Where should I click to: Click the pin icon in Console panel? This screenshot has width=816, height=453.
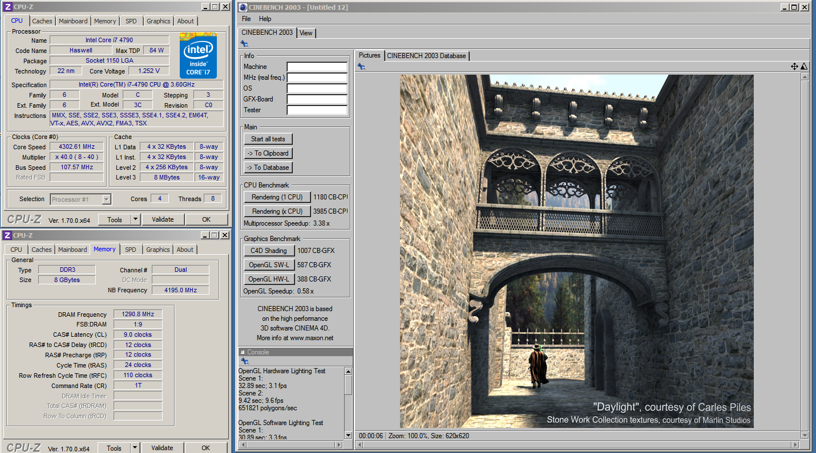[x=244, y=361]
